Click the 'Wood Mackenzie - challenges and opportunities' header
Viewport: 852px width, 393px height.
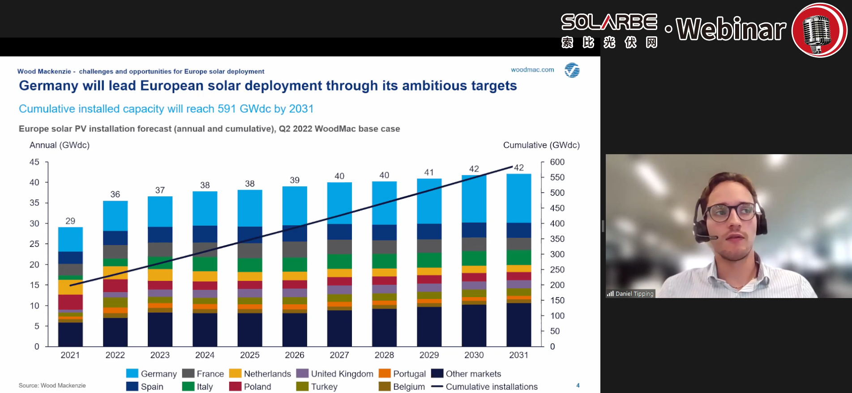(141, 71)
